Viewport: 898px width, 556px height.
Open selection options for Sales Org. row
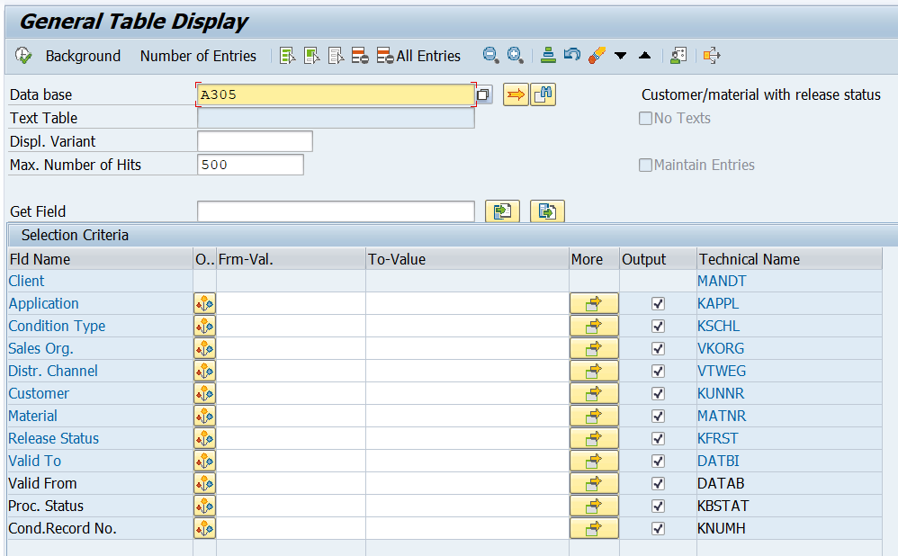coord(204,348)
